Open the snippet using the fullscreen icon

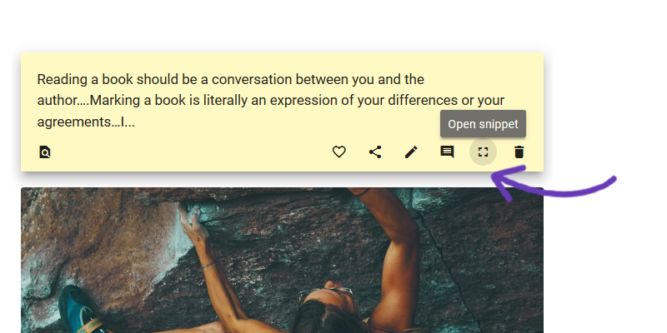(483, 152)
